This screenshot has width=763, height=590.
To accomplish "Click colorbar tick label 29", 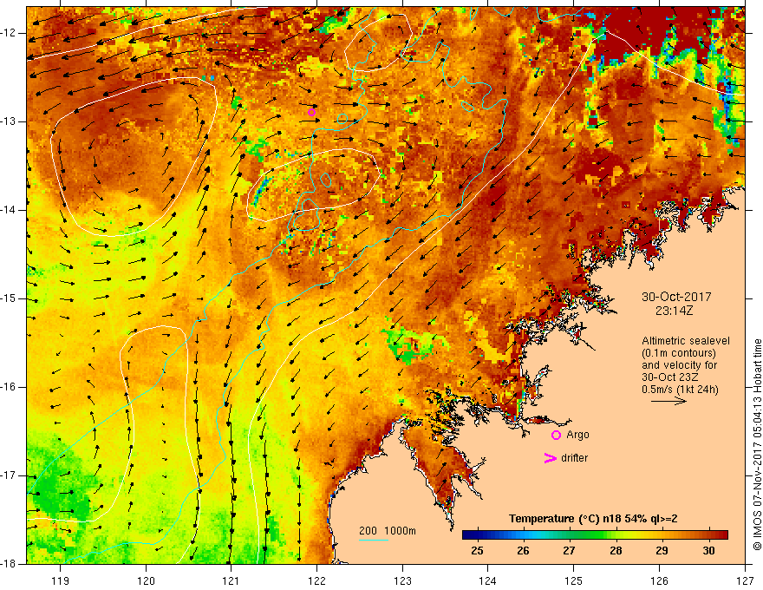I will [x=662, y=551].
